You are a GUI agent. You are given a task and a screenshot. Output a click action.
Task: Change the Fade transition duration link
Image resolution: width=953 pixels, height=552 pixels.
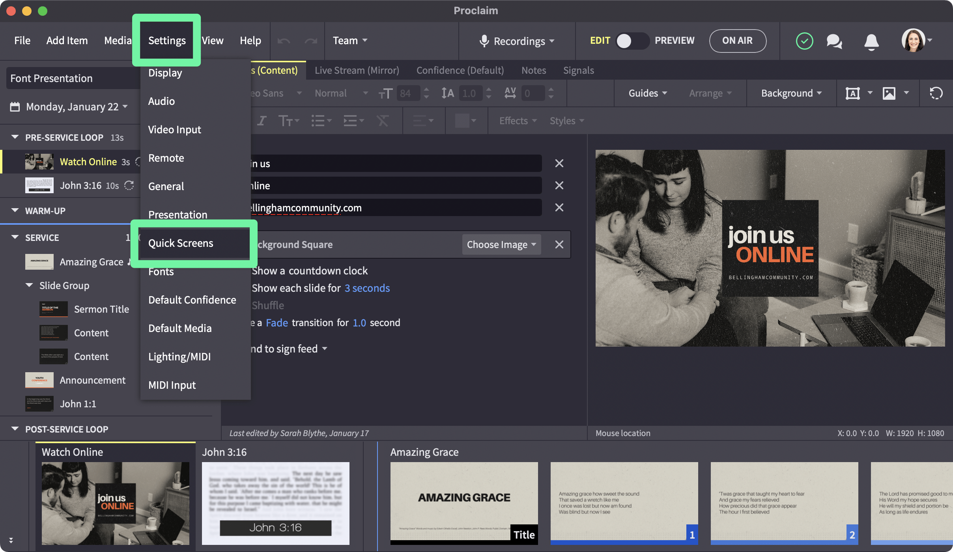[359, 323]
